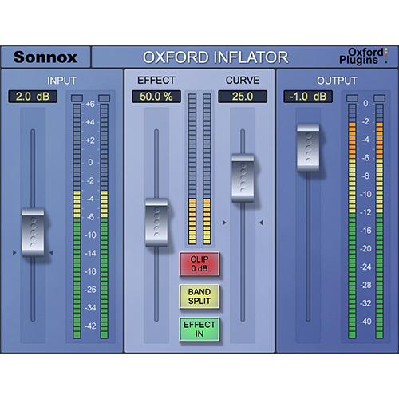Viewport: 399px width, 399px height.
Task: Select the output -1.0 dB value field
Action: [308, 97]
